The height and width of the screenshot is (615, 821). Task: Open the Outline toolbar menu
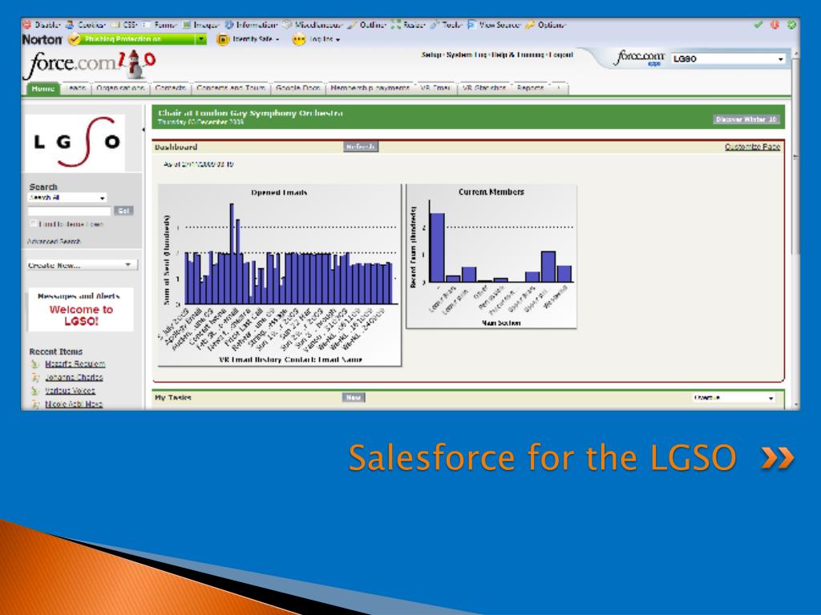click(366, 25)
